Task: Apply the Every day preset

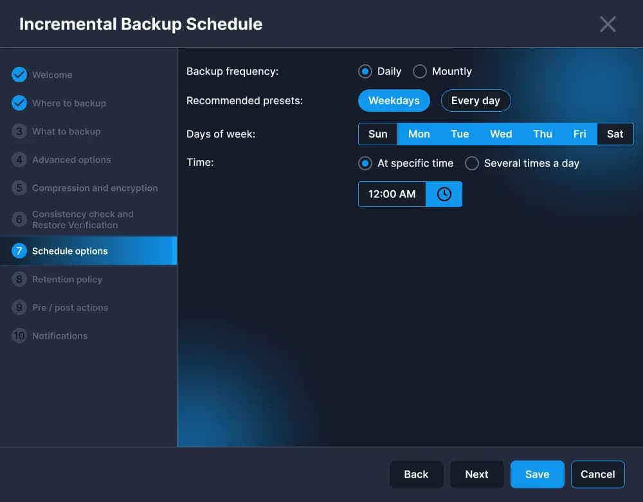Action: [476, 100]
